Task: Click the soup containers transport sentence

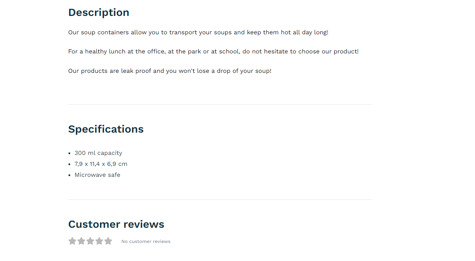Action: [198, 32]
